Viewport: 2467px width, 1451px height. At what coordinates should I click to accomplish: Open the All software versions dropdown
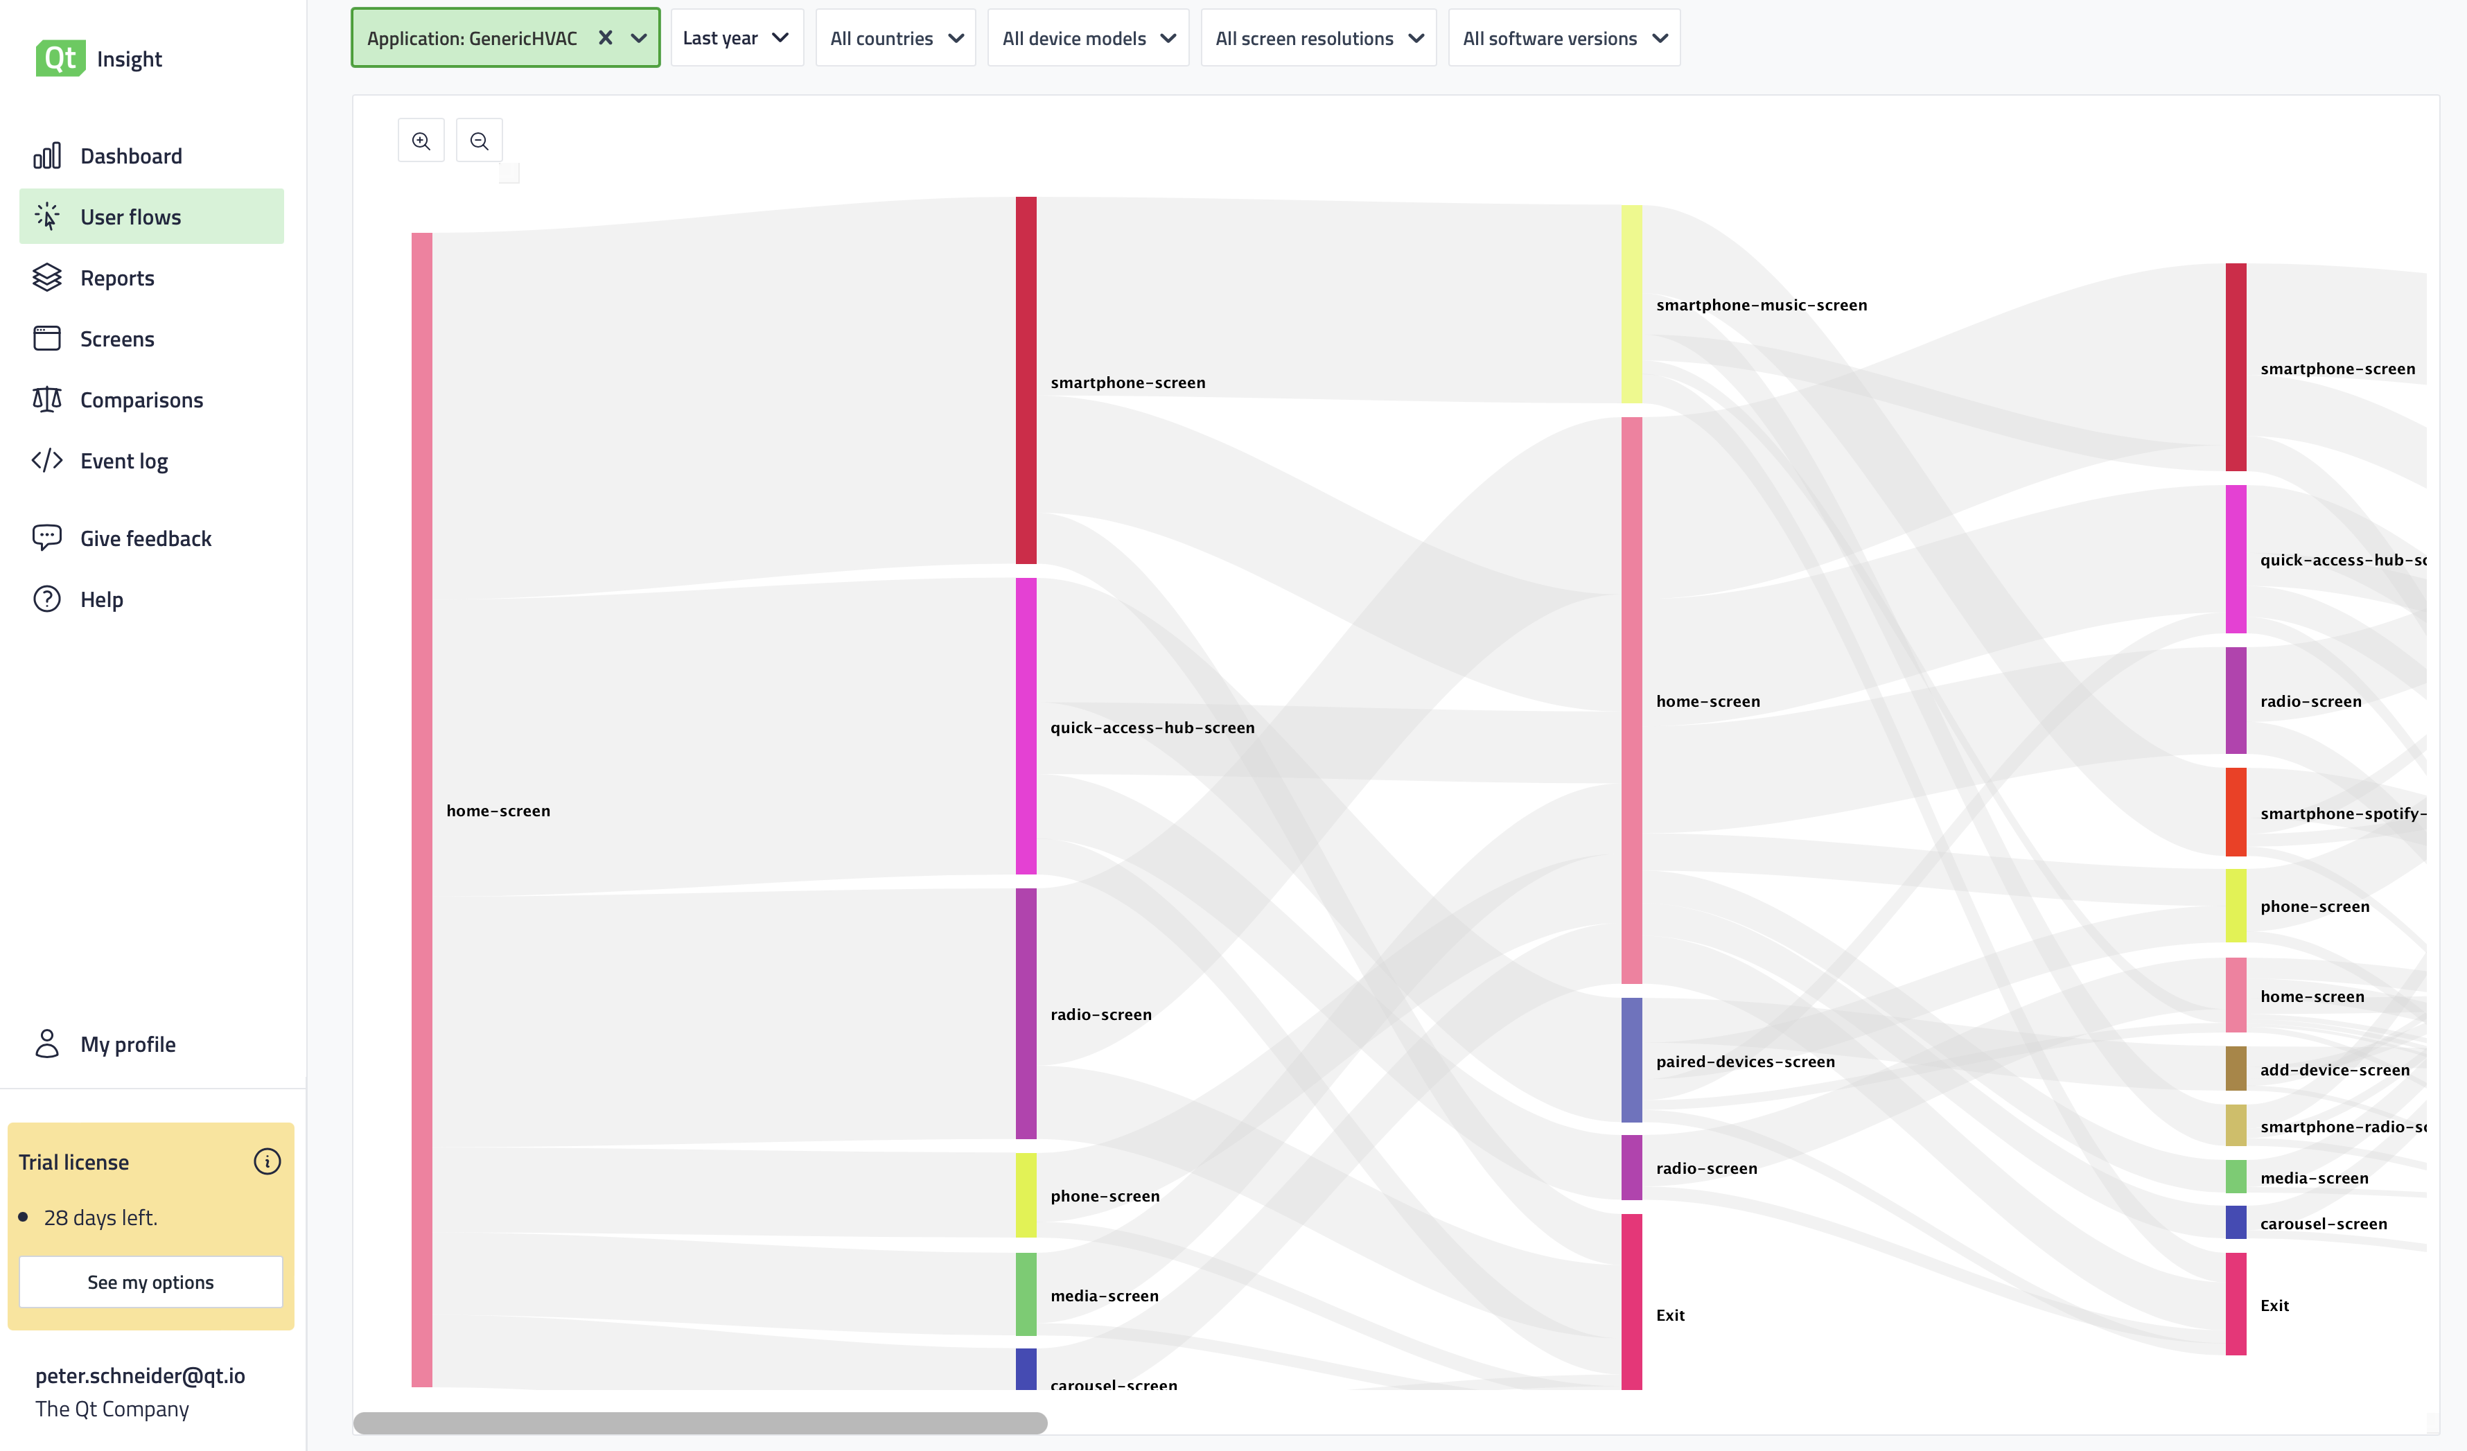coord(1563,38)
